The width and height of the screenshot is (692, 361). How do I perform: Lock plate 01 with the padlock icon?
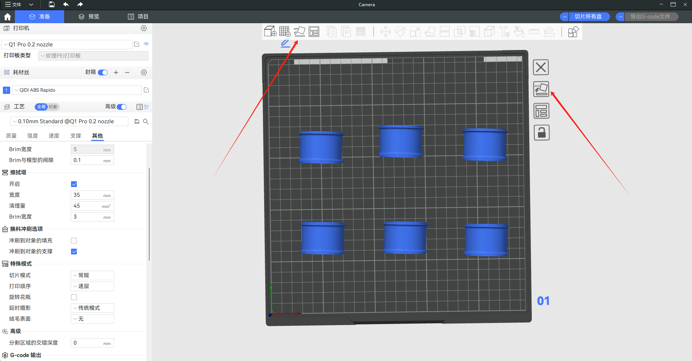(541, 133)
